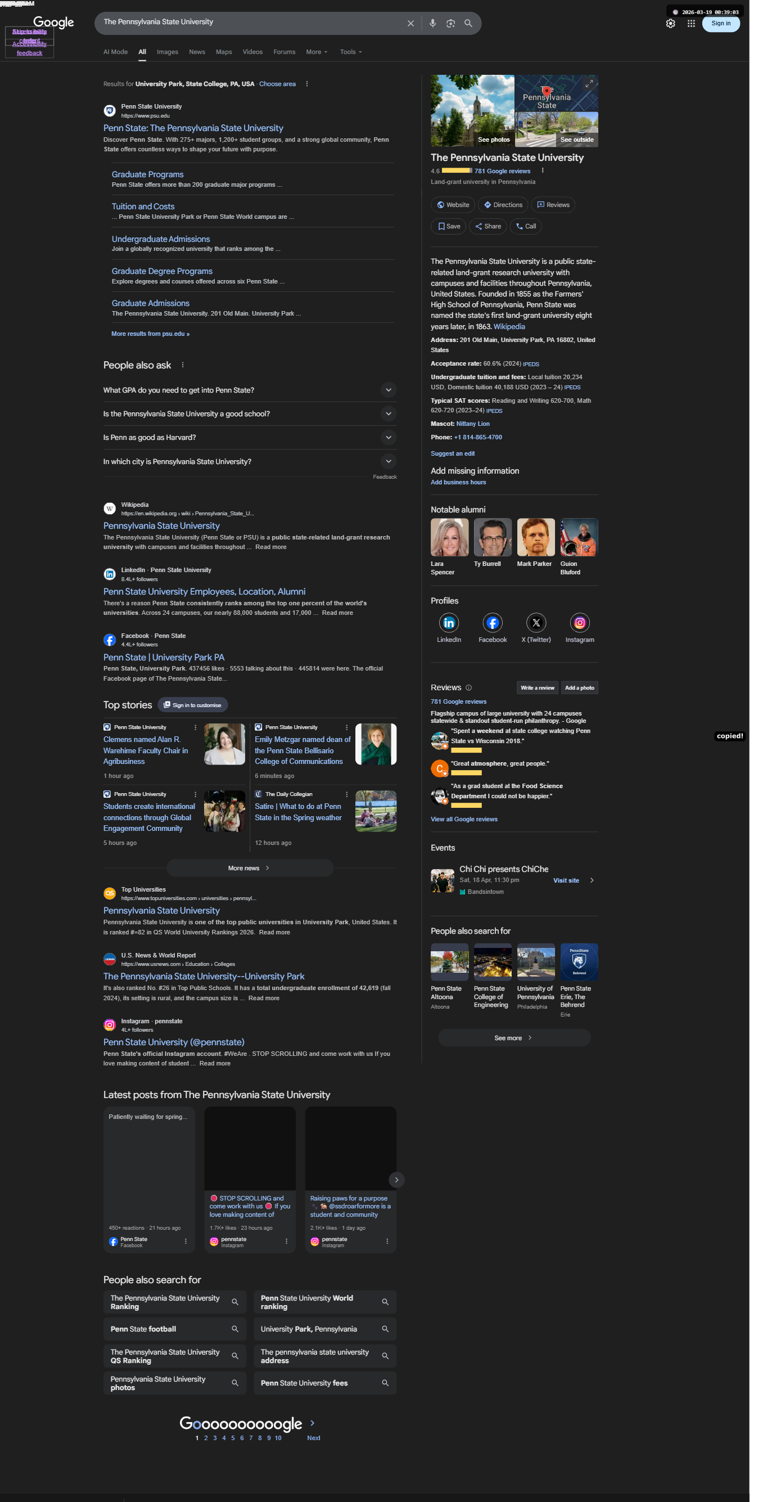
Task: Click the Google logo to go home
Action: (x=53, y=22)
